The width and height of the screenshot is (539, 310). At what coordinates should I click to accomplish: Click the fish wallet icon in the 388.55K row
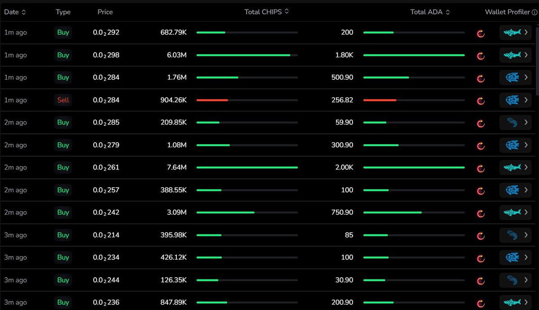pyautogui.click(x=512, y=190)
